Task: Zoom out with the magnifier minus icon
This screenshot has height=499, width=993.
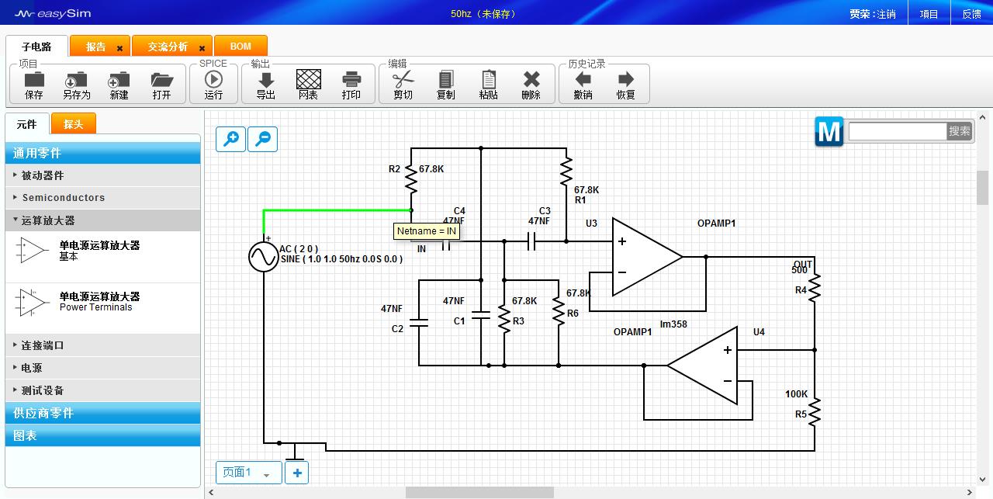Action: [x=262, y=139]
